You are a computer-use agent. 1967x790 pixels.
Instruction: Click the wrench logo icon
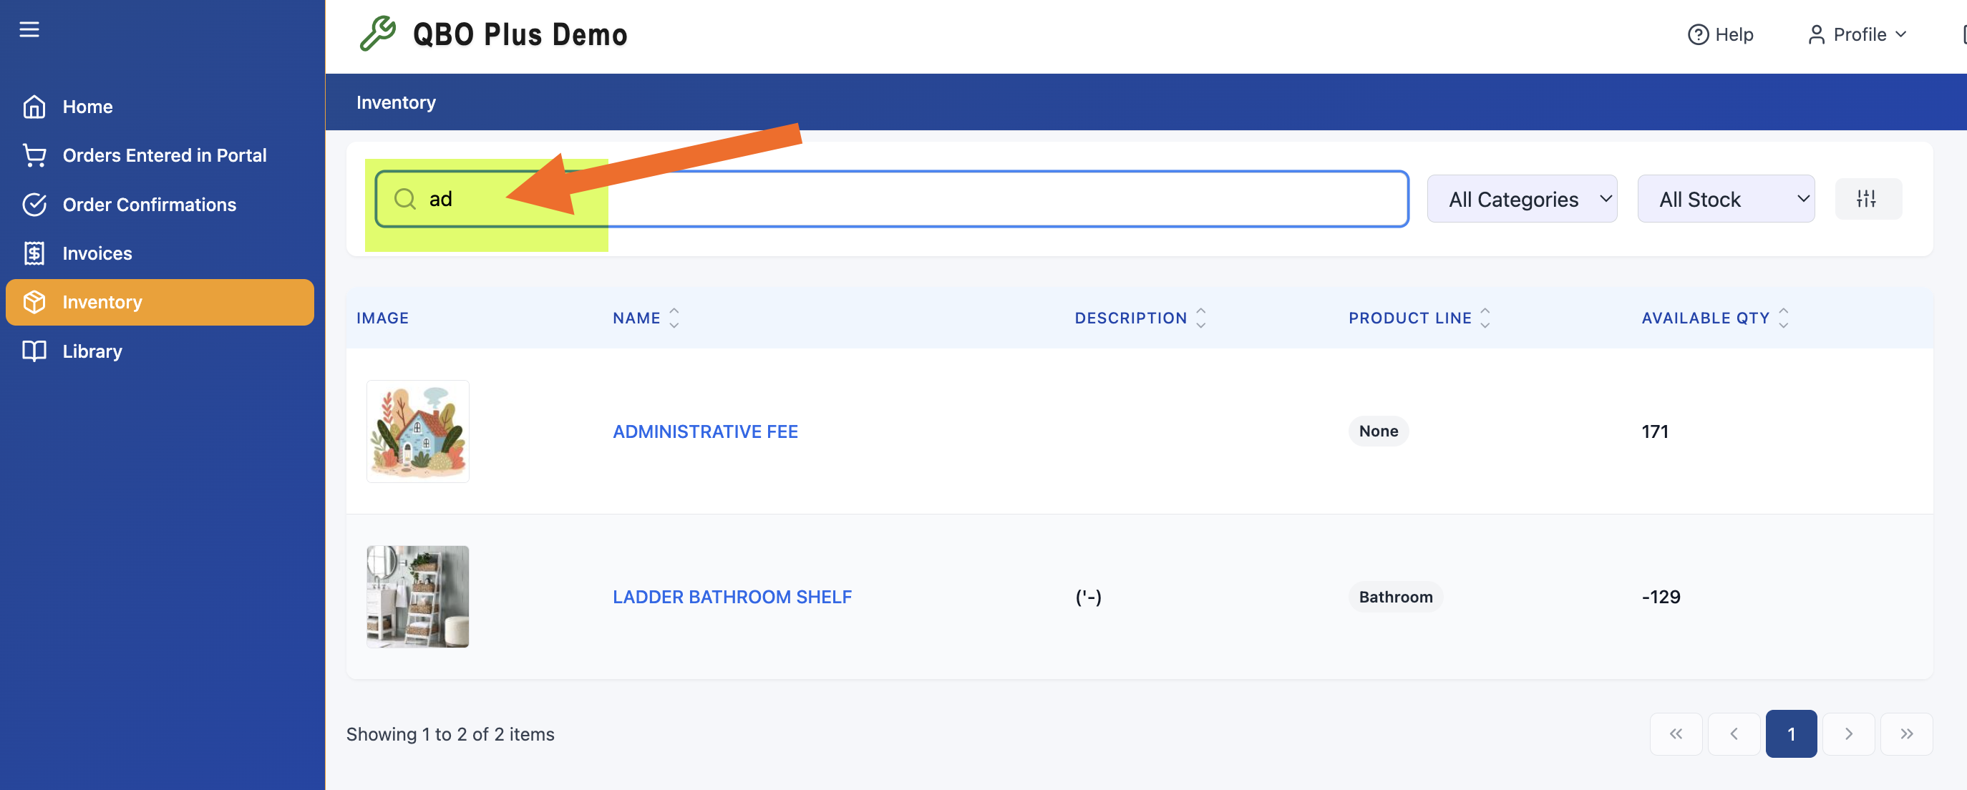click(377, 34)
